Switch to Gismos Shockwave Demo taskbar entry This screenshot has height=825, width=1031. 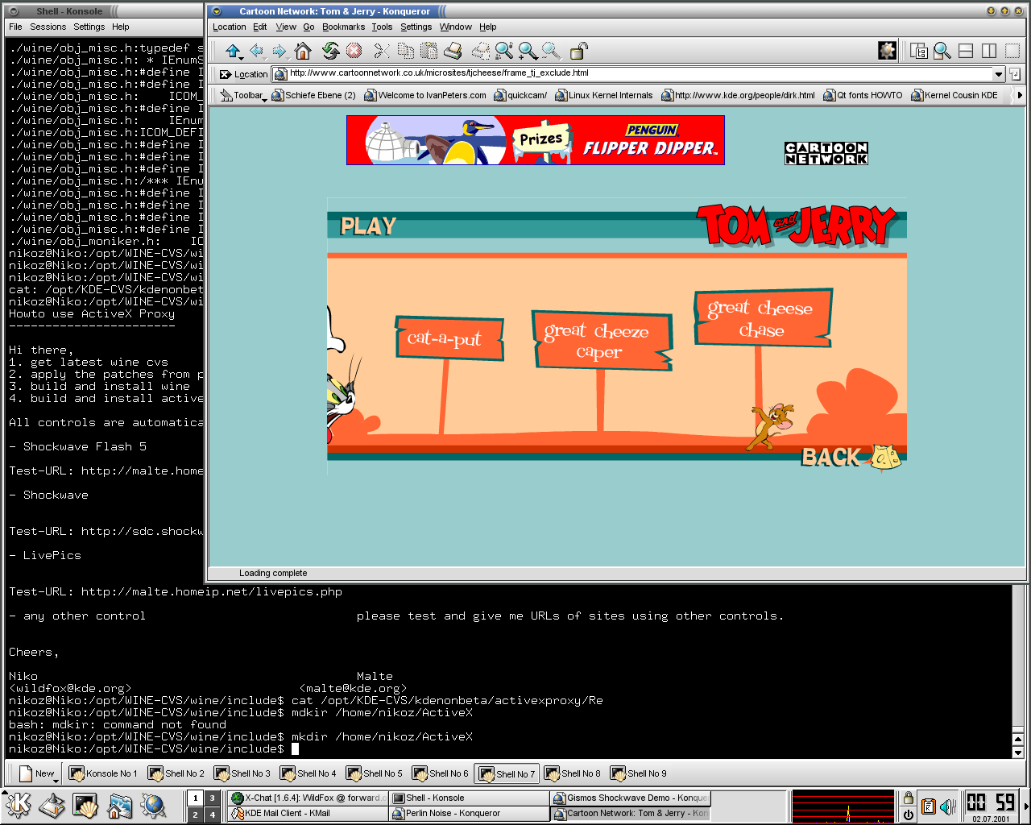(x=629, y=798)
